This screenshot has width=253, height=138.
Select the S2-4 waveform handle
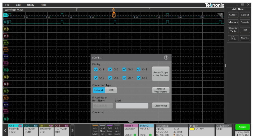[6, 91]
